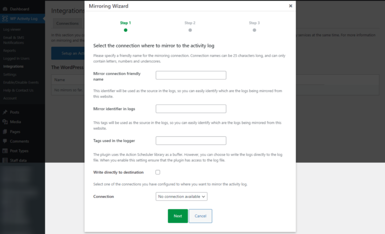Click the Posts pushpin icon
The width and height of the screenshot is (385, 234).
(x=5, y=112)
